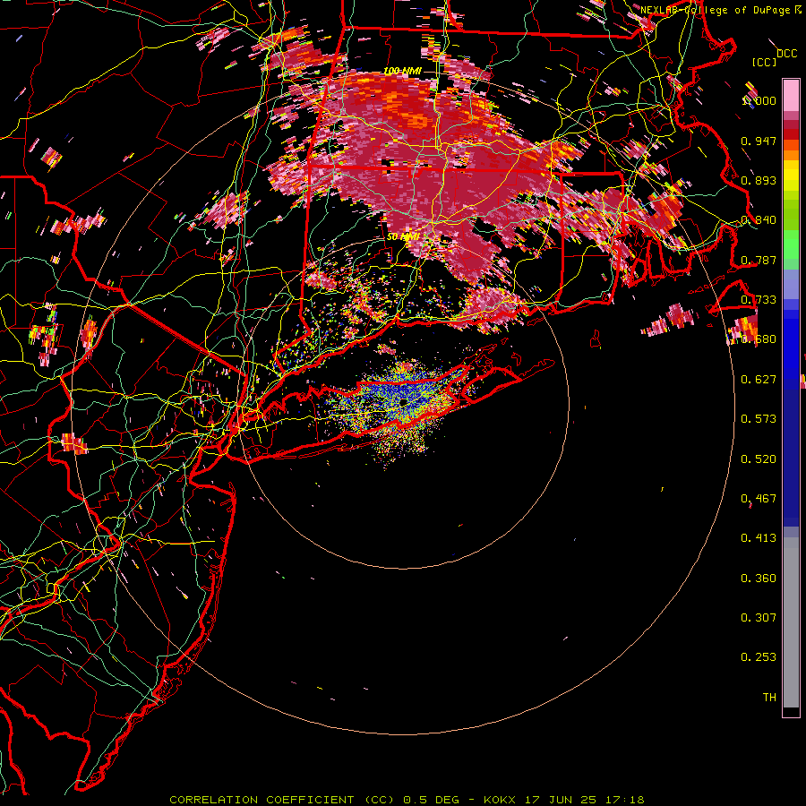Click the 0.893 scale value

(759, 180)
